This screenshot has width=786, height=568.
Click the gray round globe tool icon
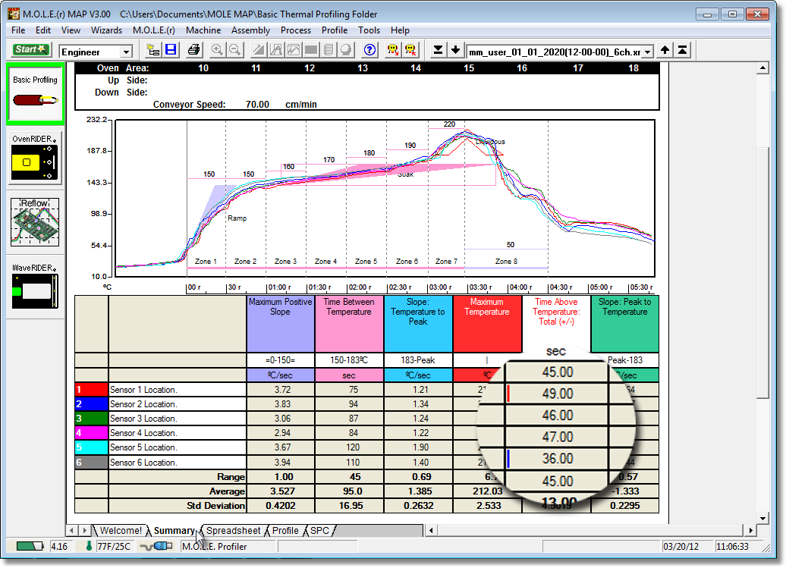[x=345, y=50]
